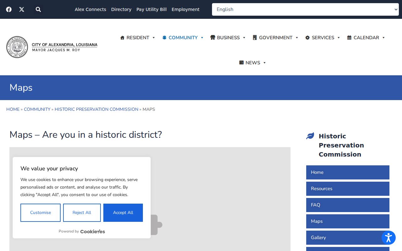
Task: Click the Accept All cookies button
Action: pos(123,213)
